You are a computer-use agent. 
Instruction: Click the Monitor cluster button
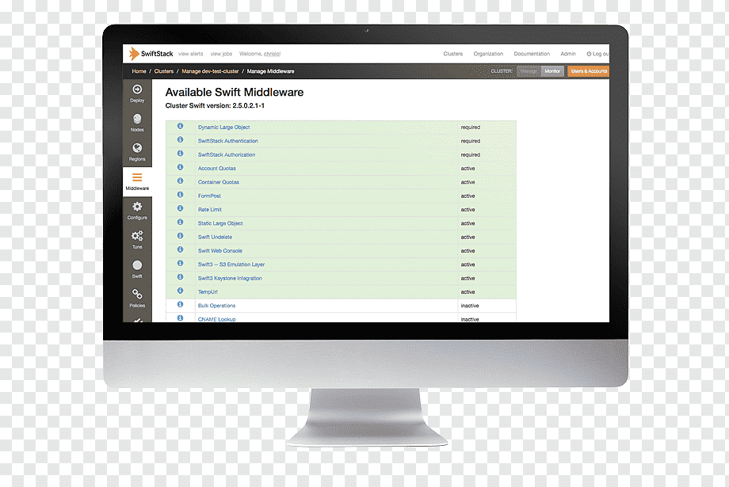tap(552, 71)
